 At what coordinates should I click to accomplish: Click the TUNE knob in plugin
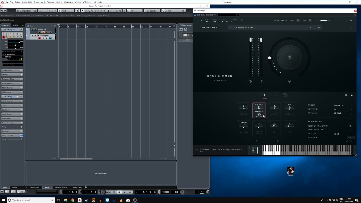(x=298, y=20)
